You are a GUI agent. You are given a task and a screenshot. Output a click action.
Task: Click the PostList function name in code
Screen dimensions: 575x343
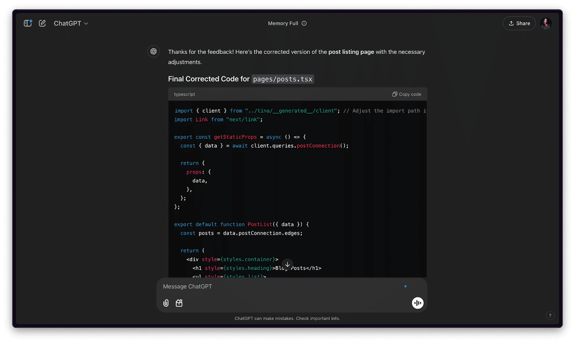click(x=260, y=225)
